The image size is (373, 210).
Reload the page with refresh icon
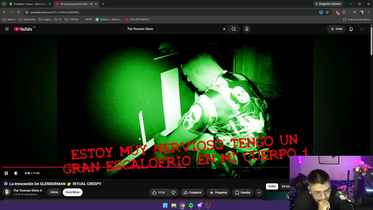[x=18, y=12]
